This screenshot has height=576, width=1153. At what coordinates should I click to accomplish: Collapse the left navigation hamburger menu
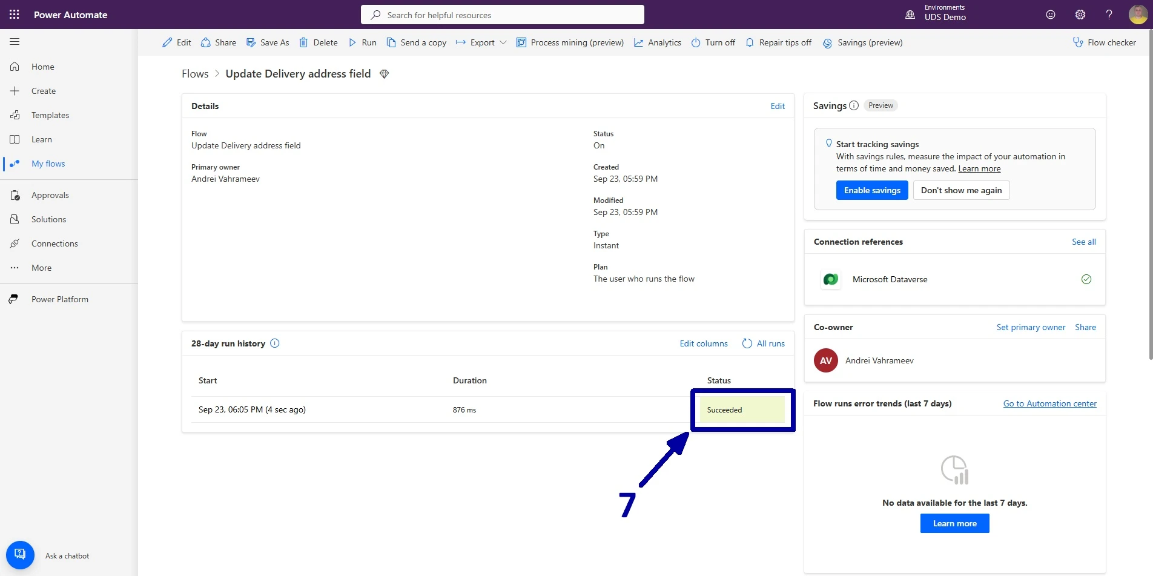click(15, 42)
